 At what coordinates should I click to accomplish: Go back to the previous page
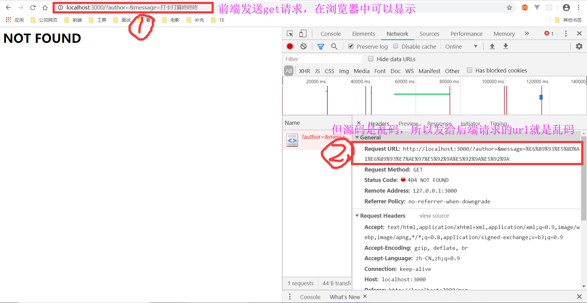click(x=8, y=8)
